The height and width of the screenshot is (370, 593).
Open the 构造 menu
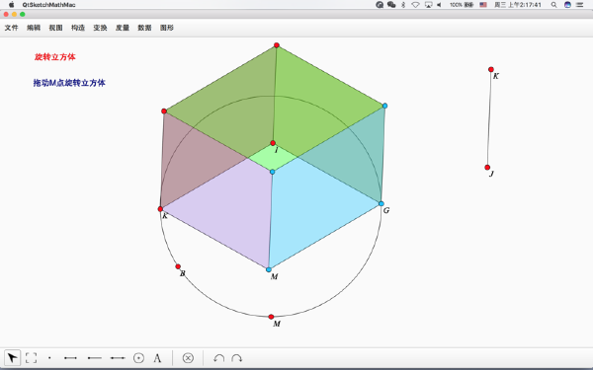click(x=78, y=28)
